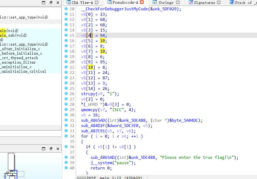Click sub_484D2F function call
Screen dimensions: 257x179
coord(93,126)
